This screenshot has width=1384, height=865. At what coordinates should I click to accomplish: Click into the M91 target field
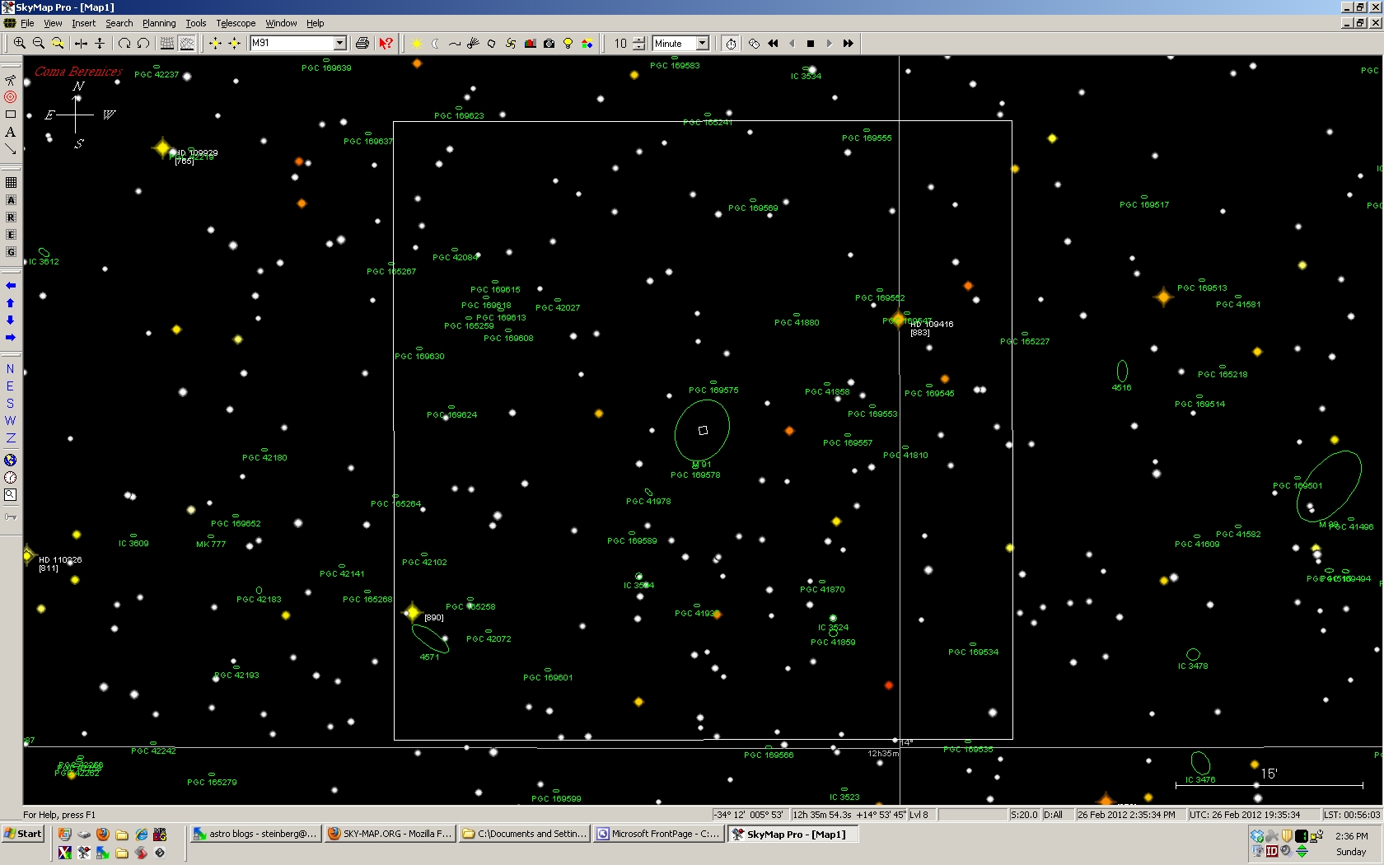click(292, 43)
